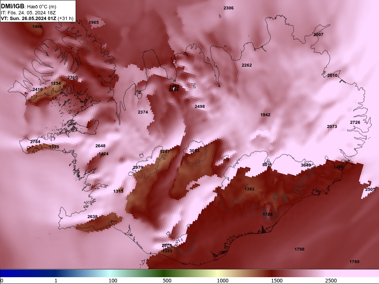Click the 2638 value label
This screenshot has width=379, height=284.
click(x=92, y=217)
